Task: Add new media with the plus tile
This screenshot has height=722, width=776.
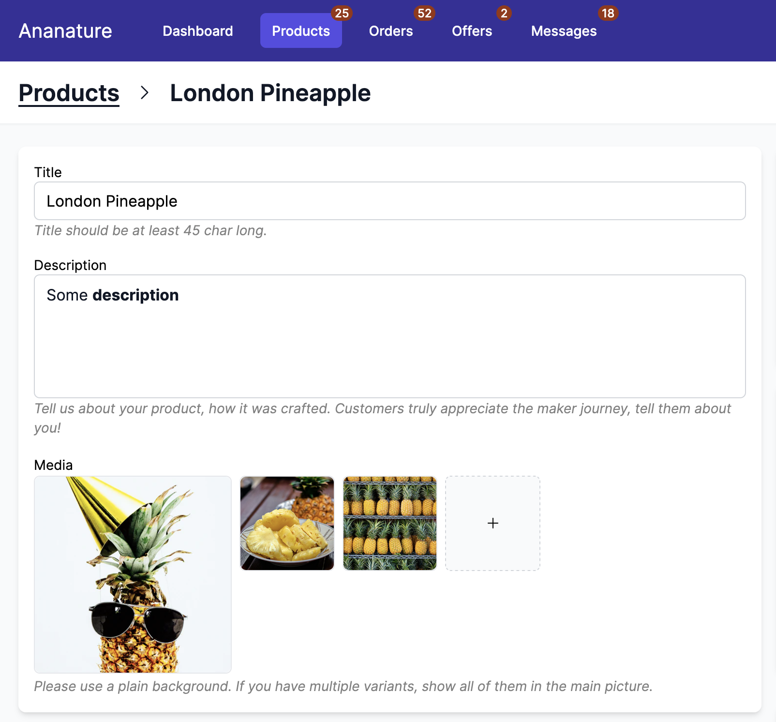Action: (x=492, y=523)
